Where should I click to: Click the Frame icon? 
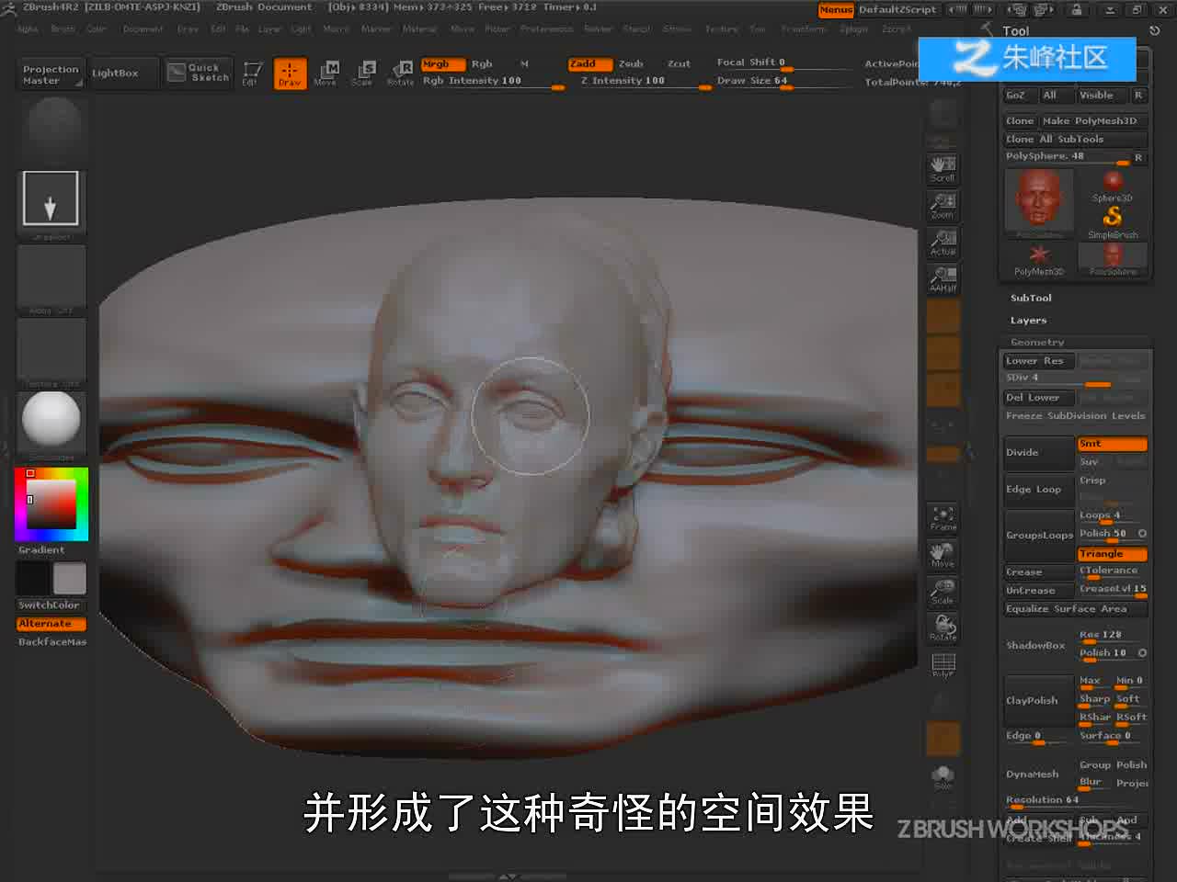pos(943,518)
